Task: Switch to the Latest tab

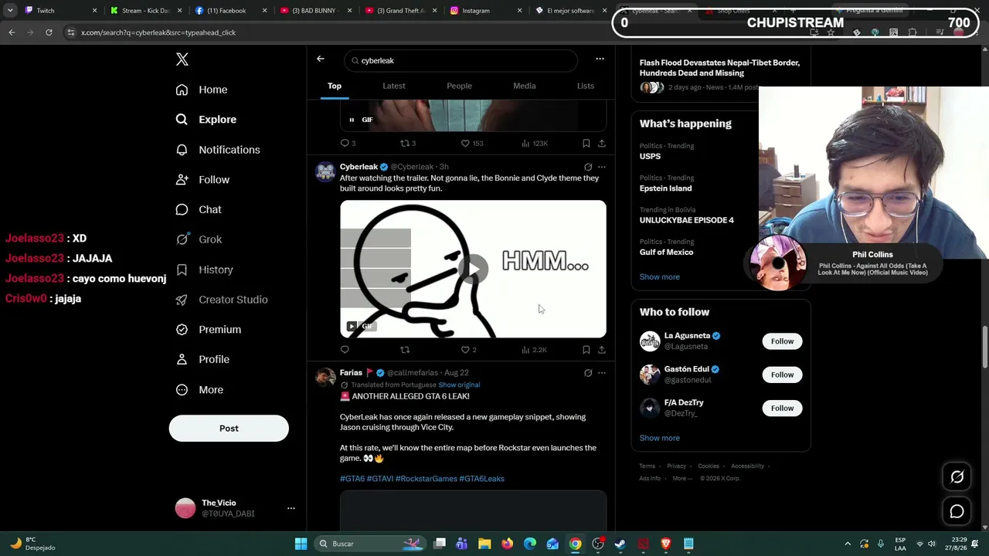Action: [394, 86]
